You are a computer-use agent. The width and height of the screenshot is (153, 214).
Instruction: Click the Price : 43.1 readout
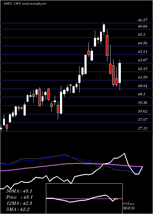point(19,197)
